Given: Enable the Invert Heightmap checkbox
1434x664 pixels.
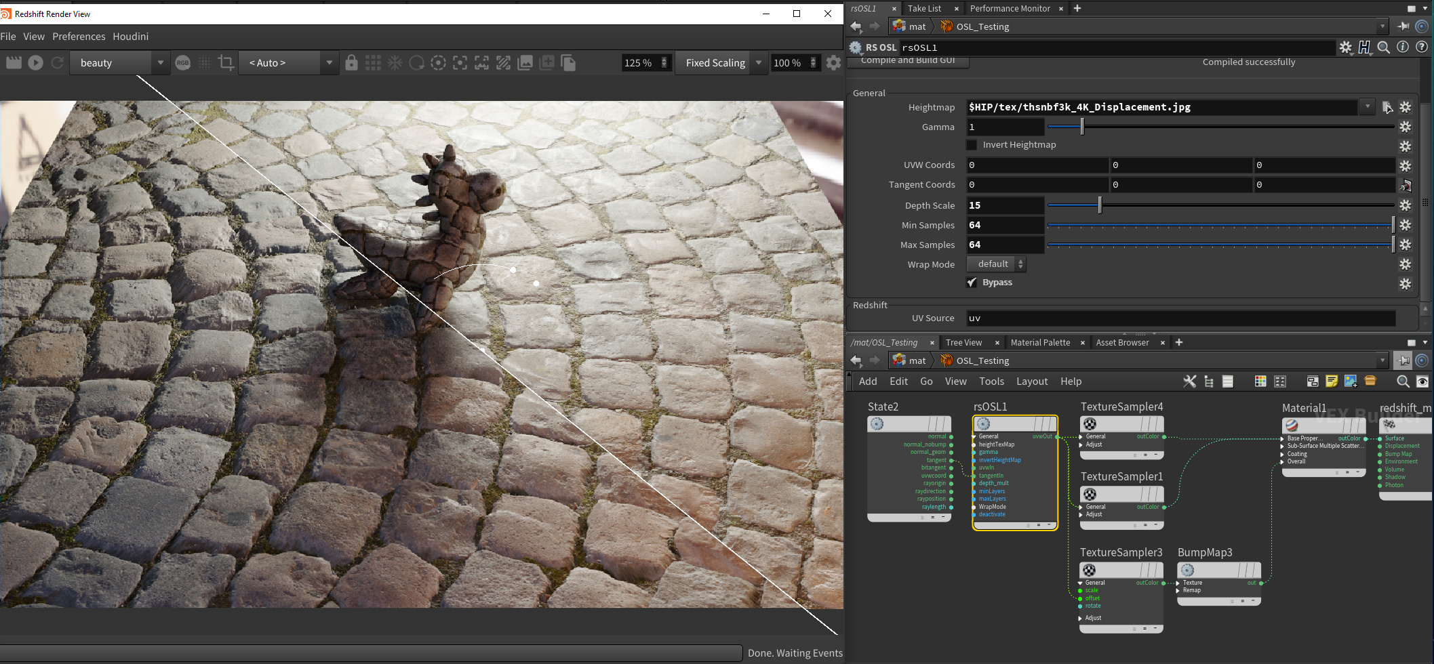Looking at the screenshot, I should point(972,144).
